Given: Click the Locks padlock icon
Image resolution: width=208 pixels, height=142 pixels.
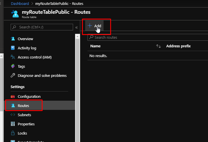Looking at the screenshot, I should pyautogui.click(x=13, y=133).
